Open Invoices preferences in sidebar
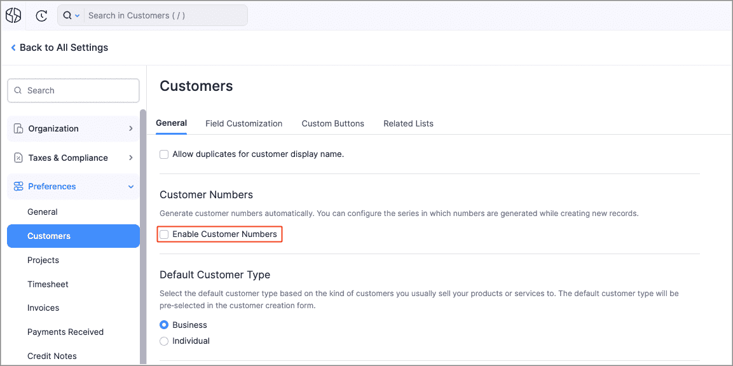The image size is (733, 366). [43, 308]
